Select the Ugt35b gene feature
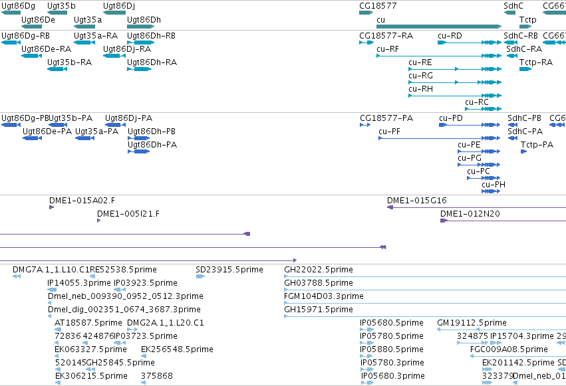The width and height of the screenshot is (566, 386). pyautogui.click(x=57, y=13)
